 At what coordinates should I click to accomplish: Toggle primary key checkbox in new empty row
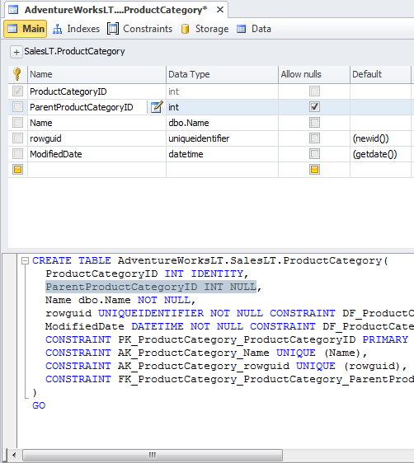point(17,170)
